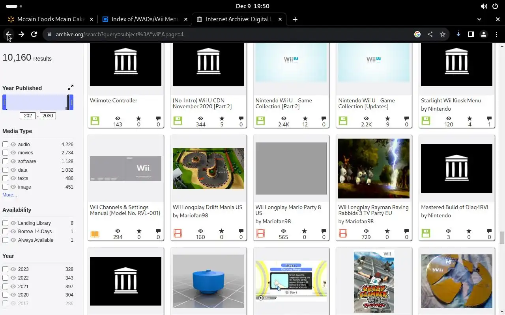505x315 pixels.
Task: Check the Borrow 14 Days checkbox
Action: 6,232
